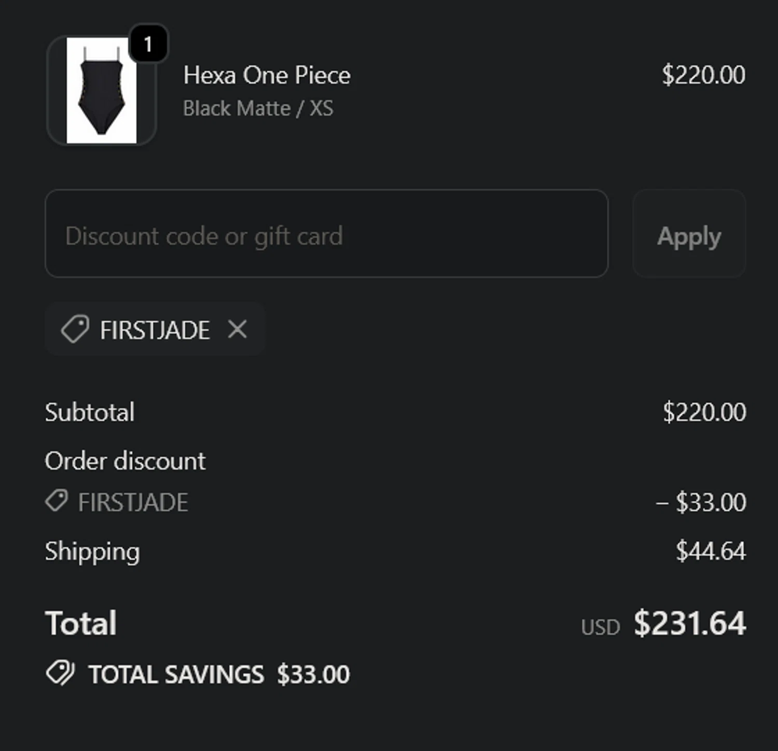Click the tag icon under Order discount

tap(57, 501)
